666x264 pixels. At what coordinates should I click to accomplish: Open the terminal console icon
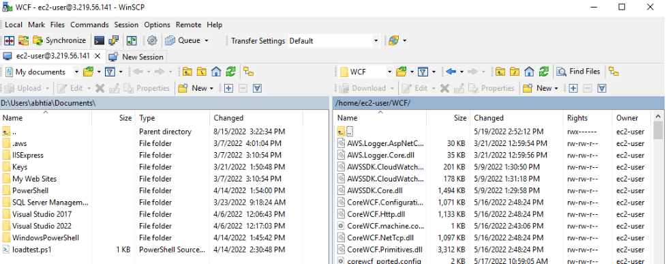99,41
